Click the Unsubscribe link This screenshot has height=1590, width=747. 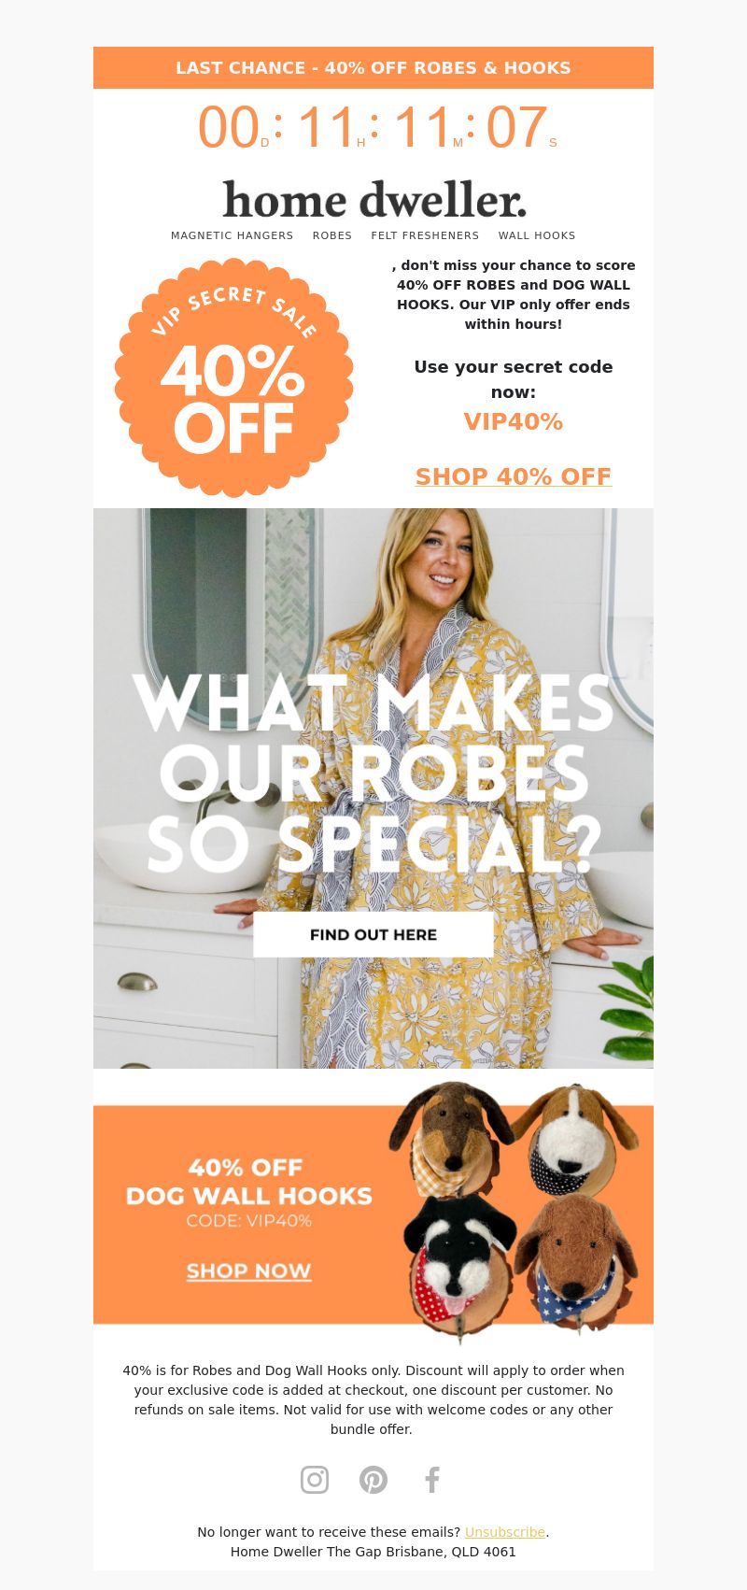505,1532
